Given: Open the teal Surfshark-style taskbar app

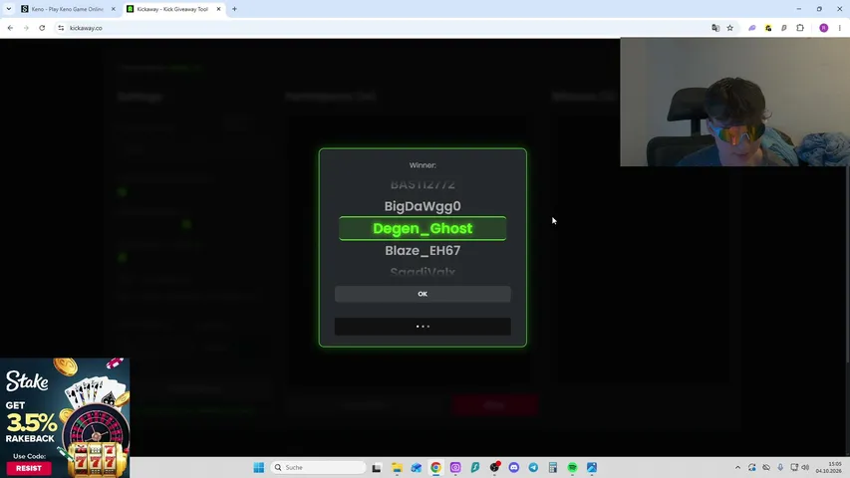Looking at the screenshot, I should pos(475,467).
